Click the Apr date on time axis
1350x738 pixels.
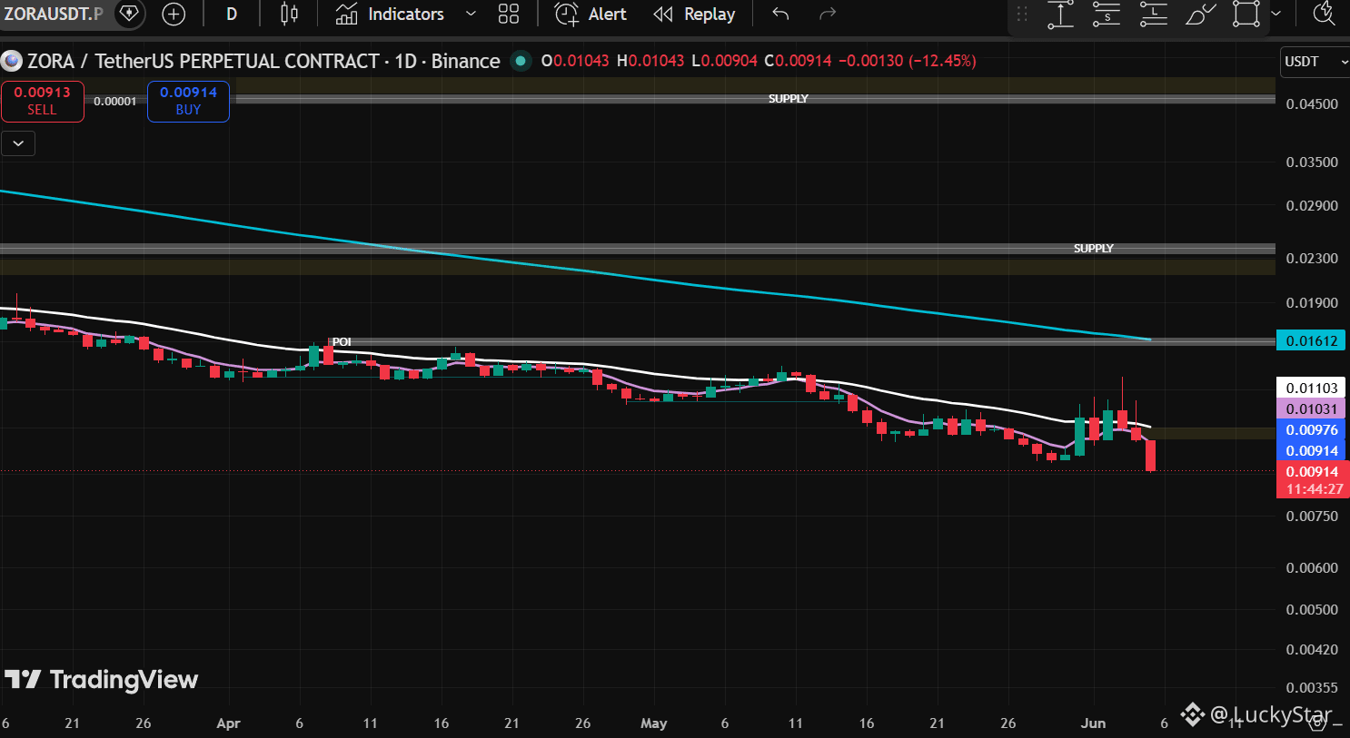228,723
